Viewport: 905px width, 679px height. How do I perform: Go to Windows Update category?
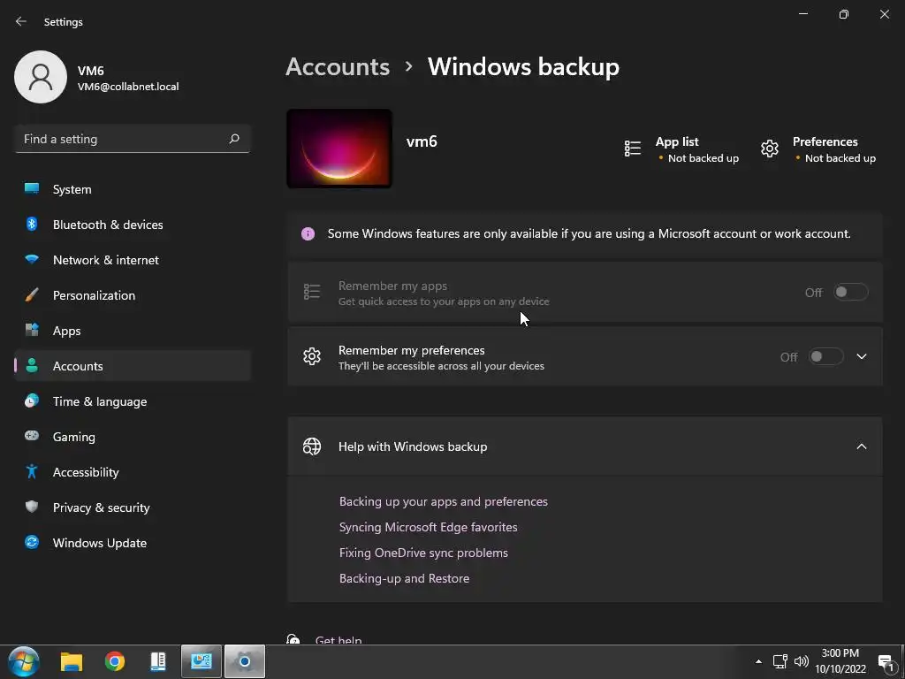tap(133, 543)
